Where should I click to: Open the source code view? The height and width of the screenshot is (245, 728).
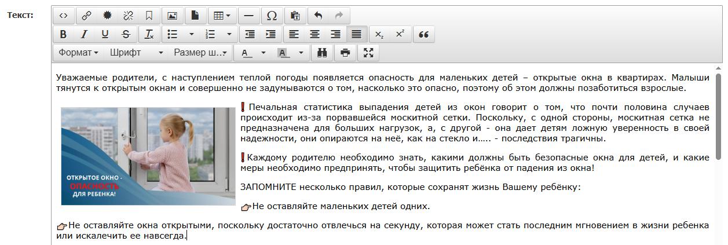click(64, 16)
